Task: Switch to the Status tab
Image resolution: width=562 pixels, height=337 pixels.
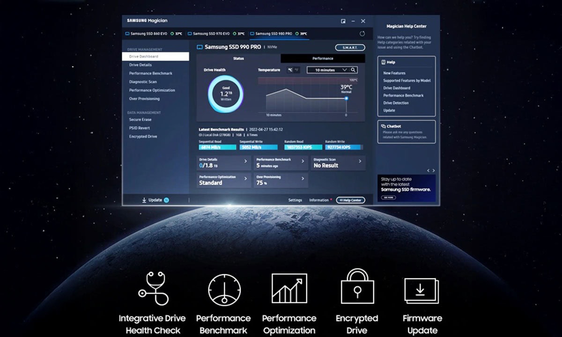Action: 238,59
